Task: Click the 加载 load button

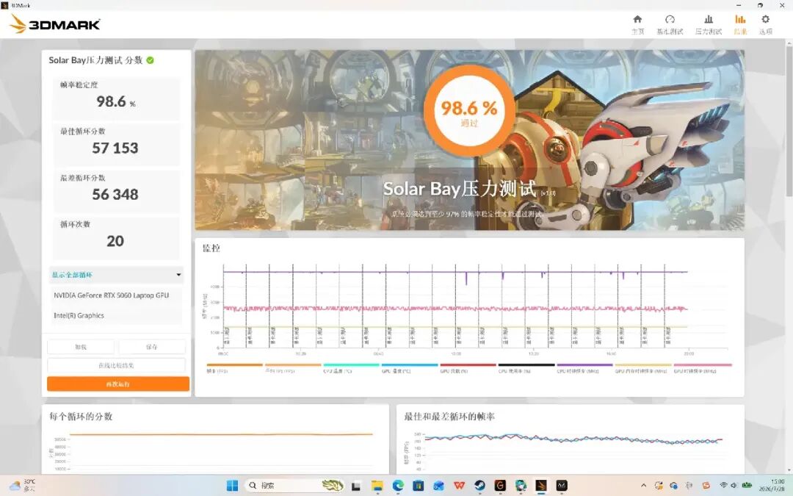Action: point(81,347)
